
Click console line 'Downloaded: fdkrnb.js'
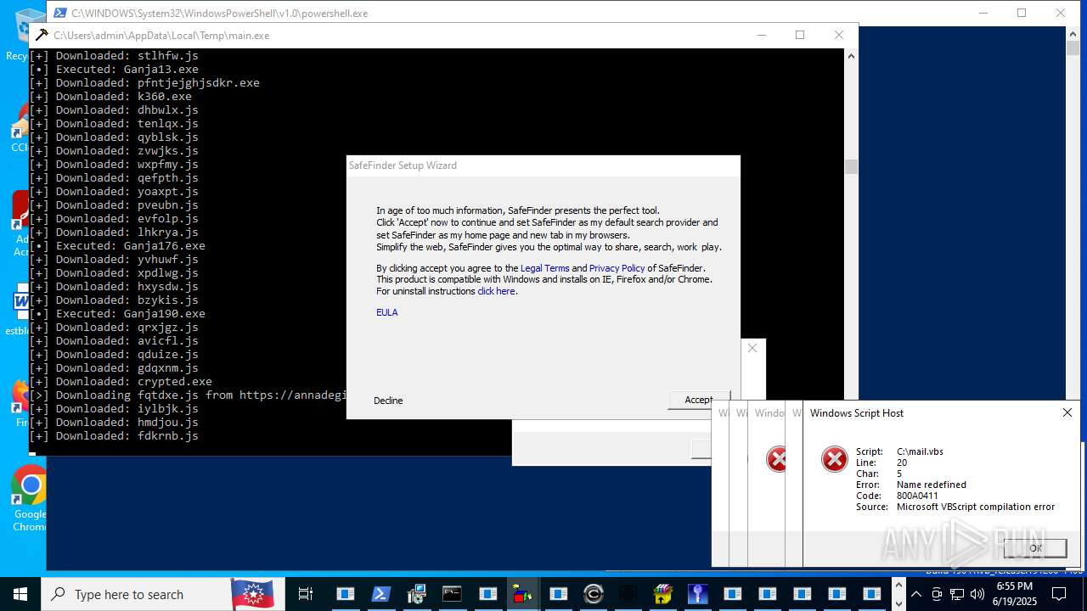[114, 436]
